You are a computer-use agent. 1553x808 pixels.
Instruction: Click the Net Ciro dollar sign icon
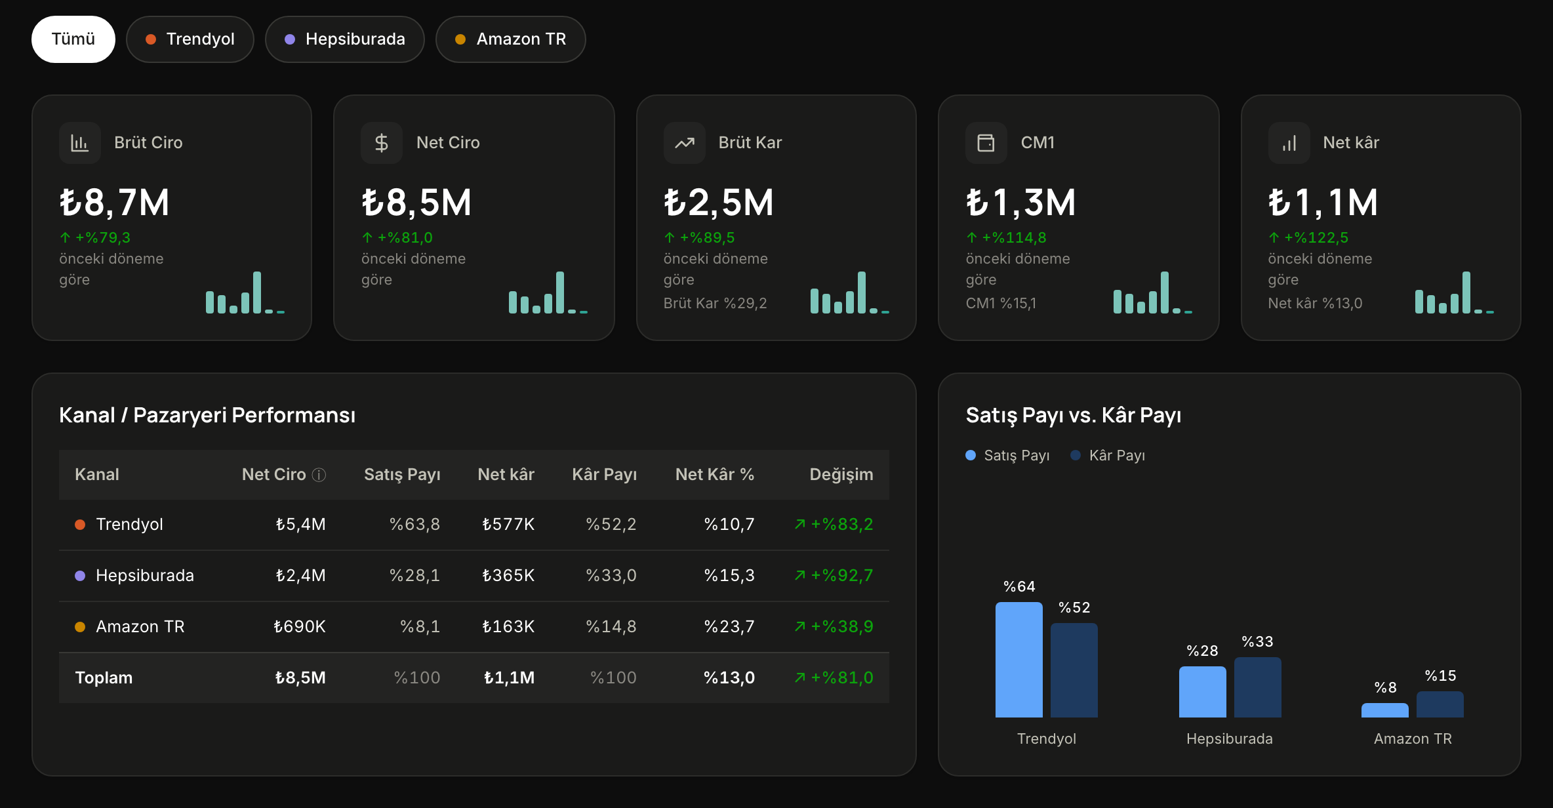[x=382, y=143]
